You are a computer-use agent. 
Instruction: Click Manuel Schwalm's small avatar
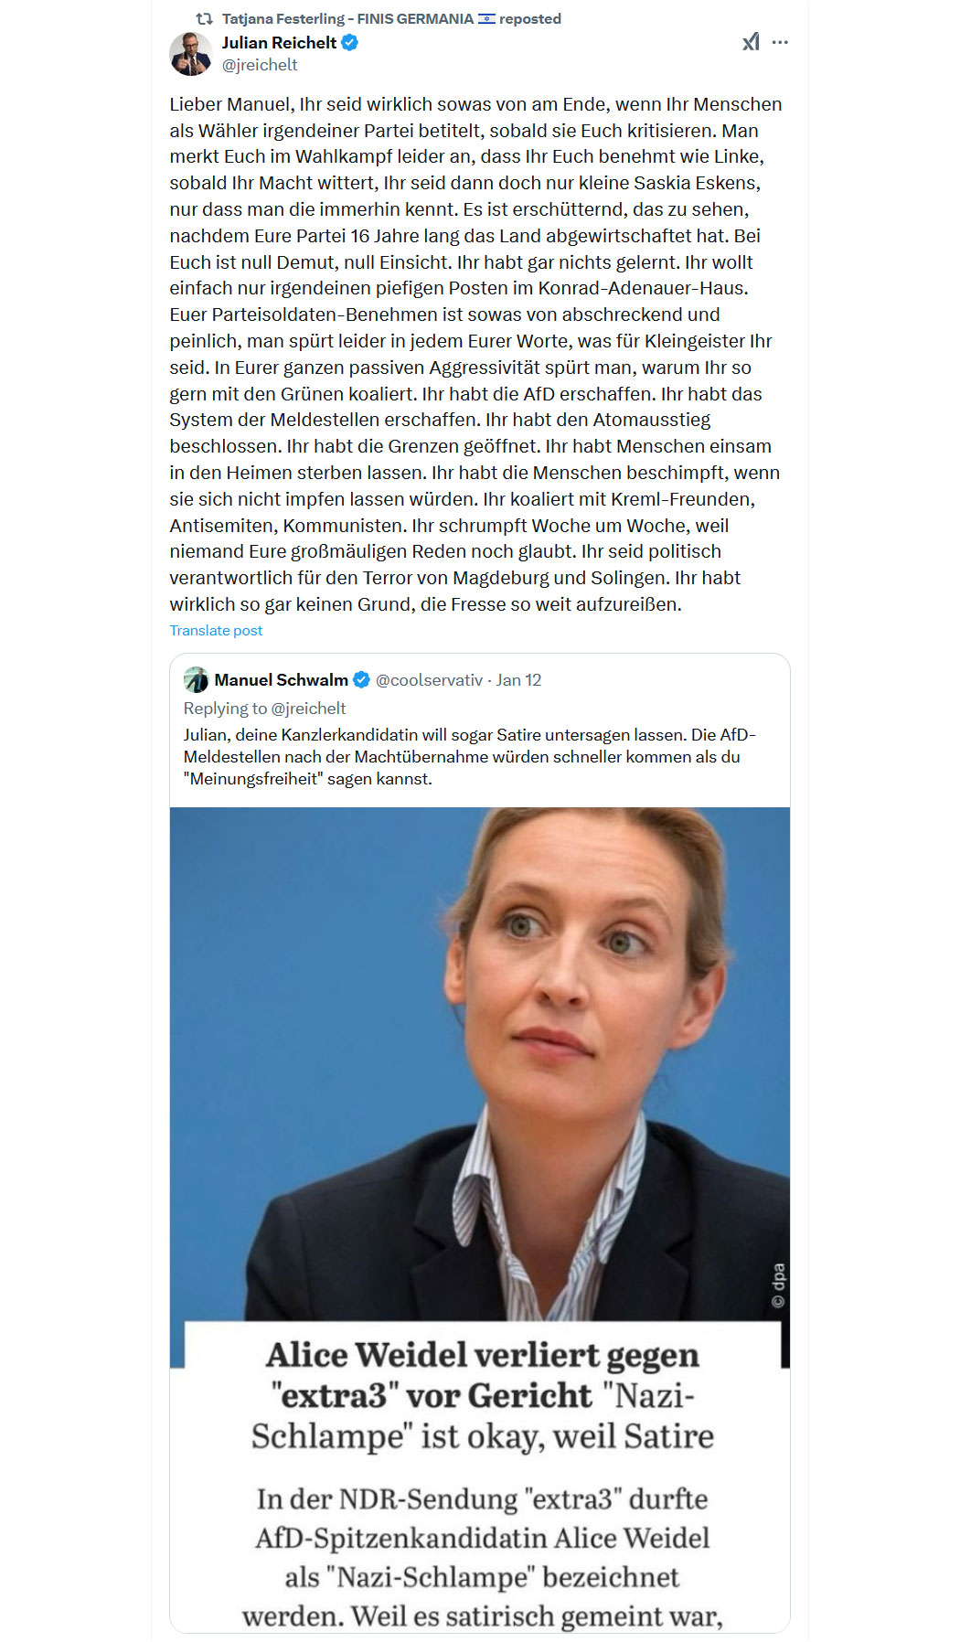[x=196, y=680]
